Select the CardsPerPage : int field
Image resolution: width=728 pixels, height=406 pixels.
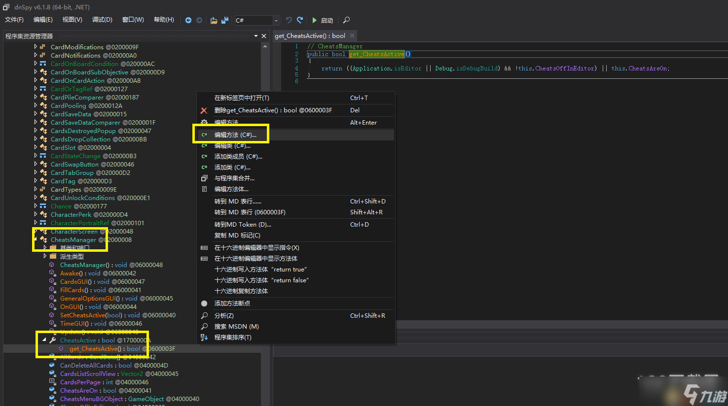104,382
